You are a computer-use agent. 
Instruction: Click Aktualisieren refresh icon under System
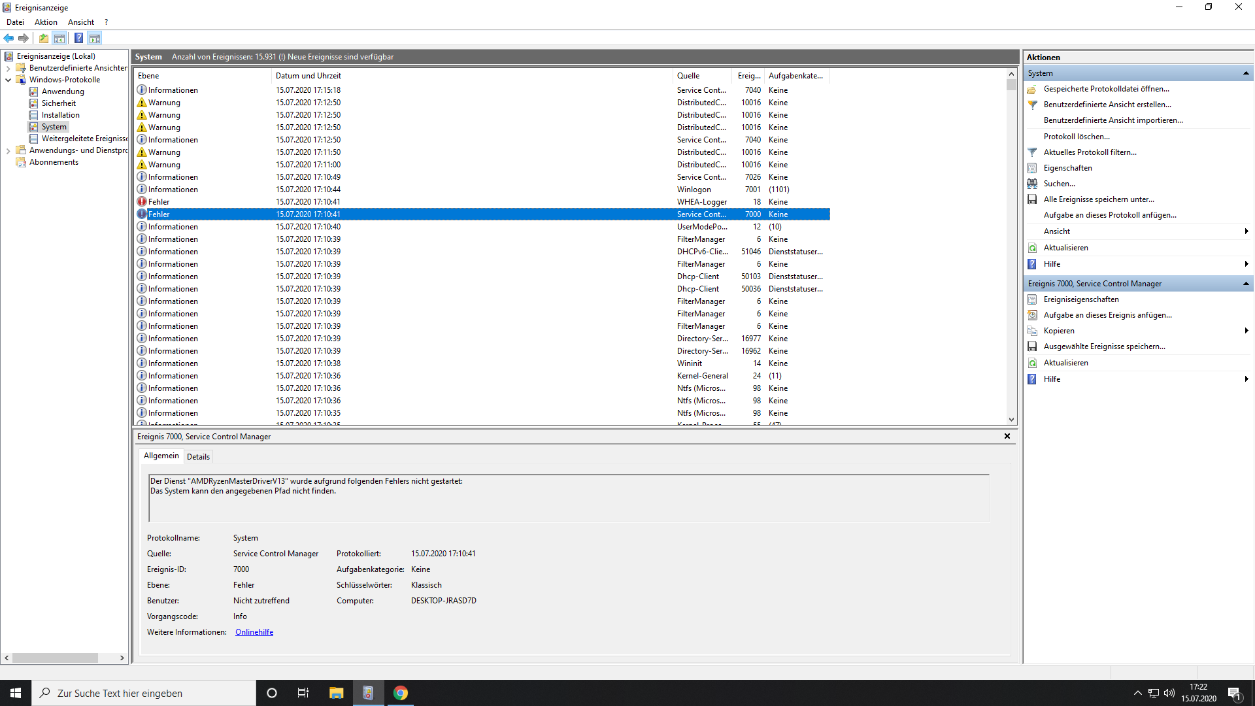(1032, 248)
